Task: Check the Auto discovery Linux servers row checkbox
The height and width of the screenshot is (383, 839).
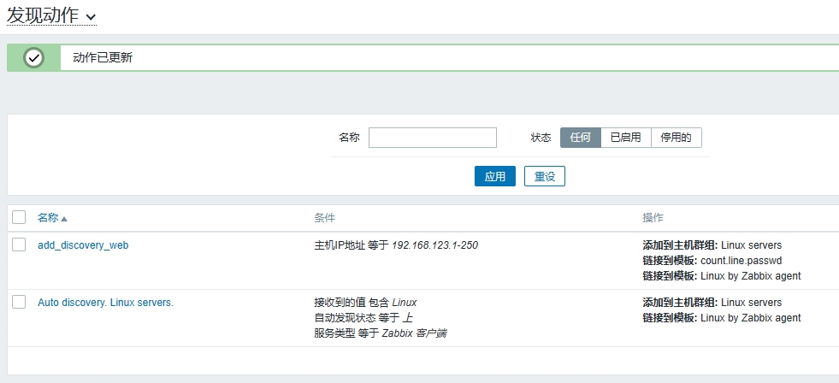Action: coord(19,303)
